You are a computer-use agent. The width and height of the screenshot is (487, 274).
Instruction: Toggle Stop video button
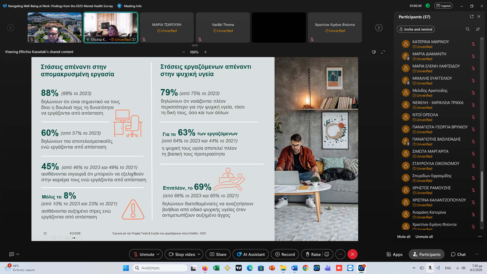click(182, 254)
